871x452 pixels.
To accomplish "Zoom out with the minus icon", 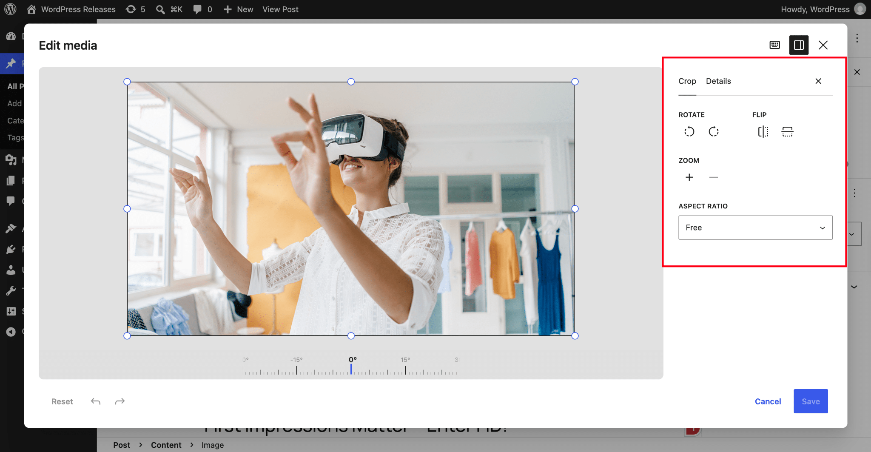I will pyautogui.click(x=714, y=177).
